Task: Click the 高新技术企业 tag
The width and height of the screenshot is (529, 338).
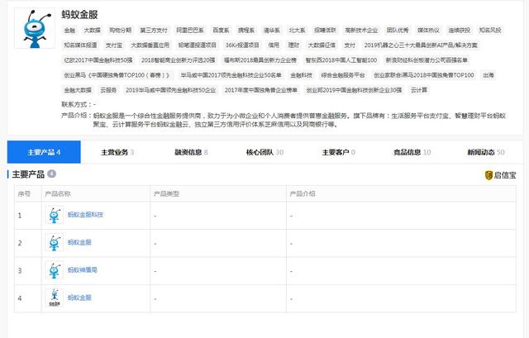Action: coord(361,31)
